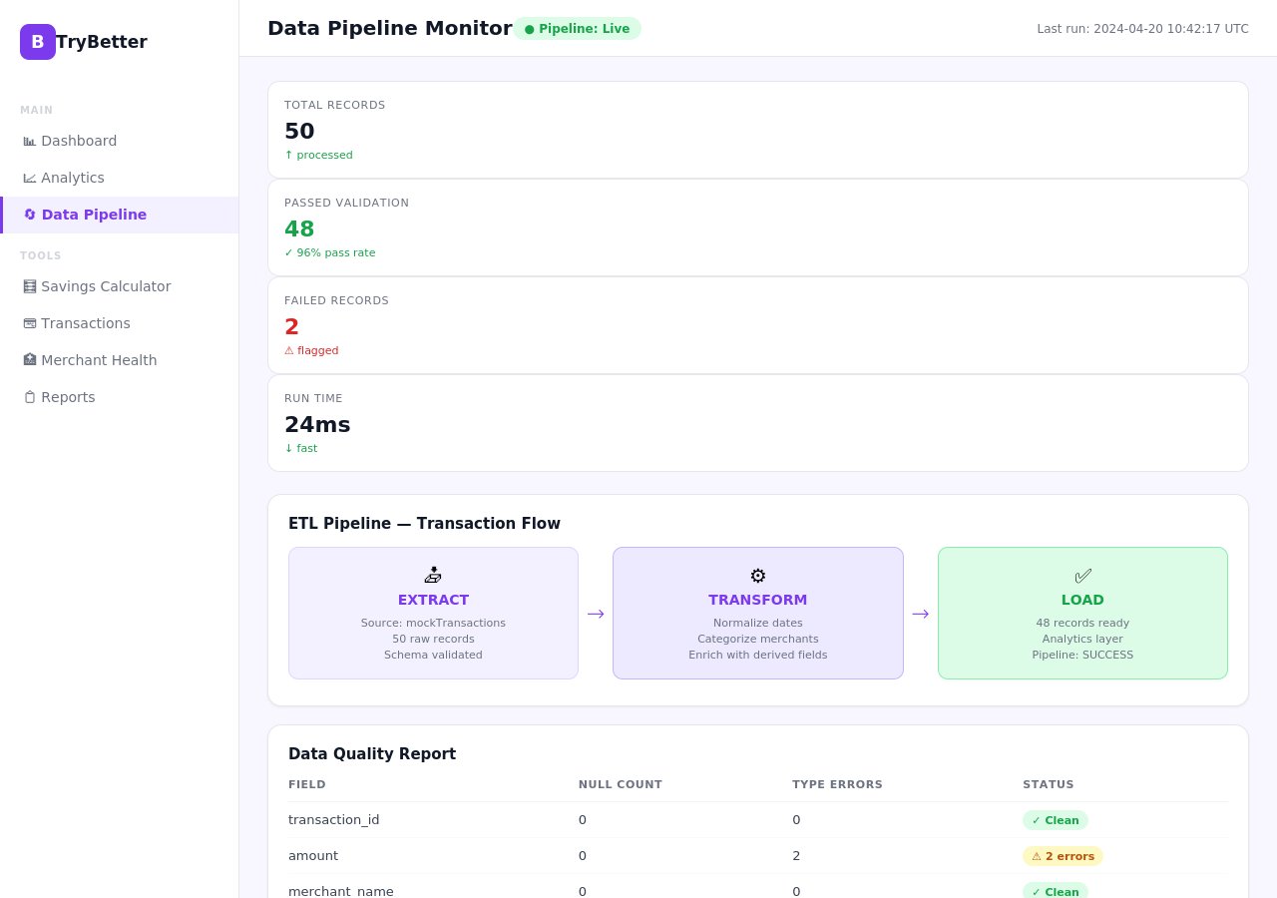Click the Transform stage gear icon

[758, 576]
